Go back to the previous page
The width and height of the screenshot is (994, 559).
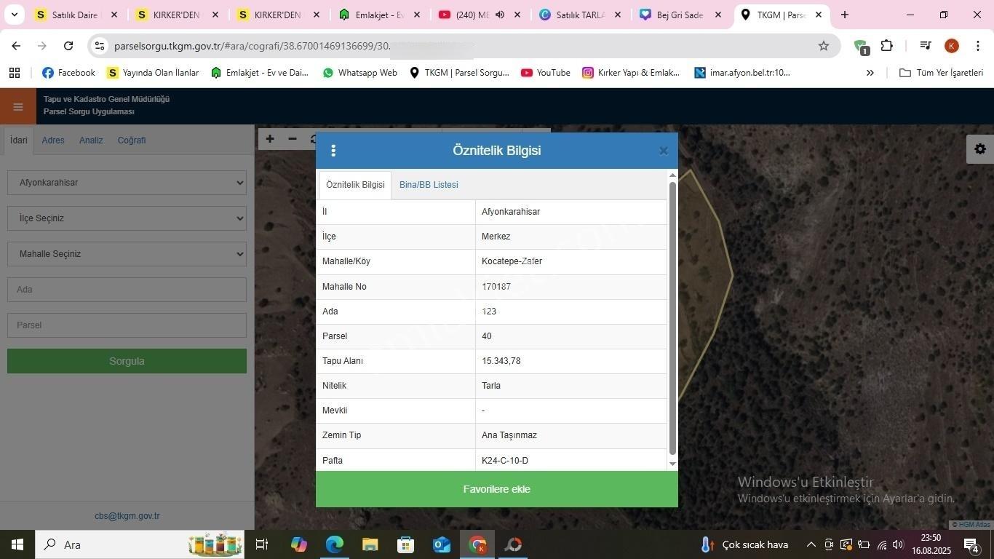tap(16, 46)
